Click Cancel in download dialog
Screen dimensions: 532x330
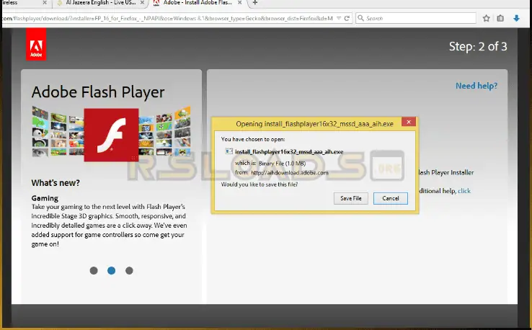tap(391, 198)
